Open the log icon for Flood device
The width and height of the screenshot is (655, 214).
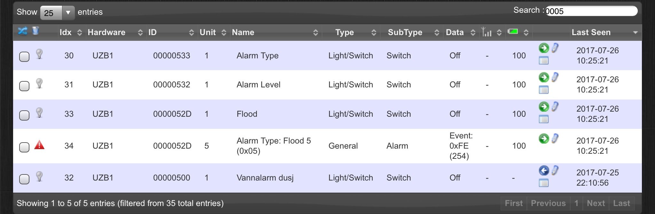pos(544,119)
